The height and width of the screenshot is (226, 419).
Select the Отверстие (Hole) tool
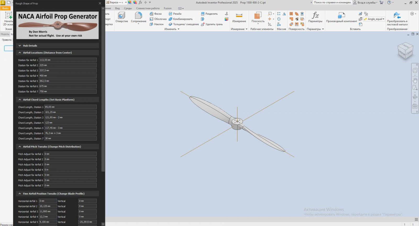[x=122, y=17]
